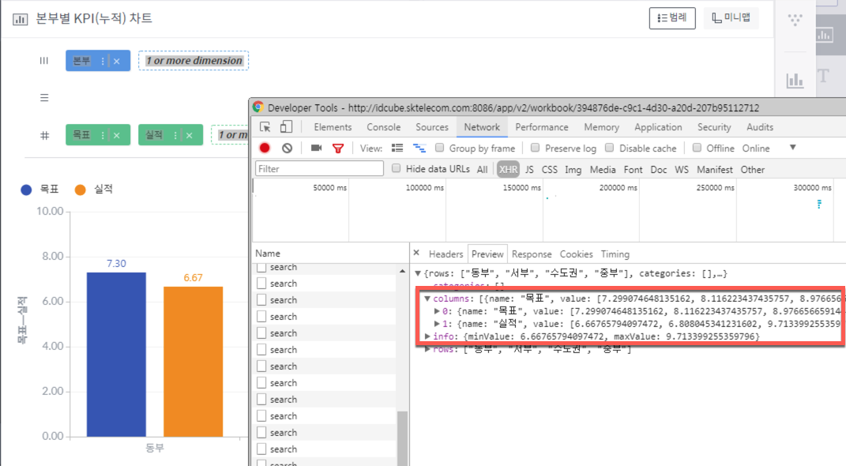Screen dimensions: 846x466
Task: Enable Group by frame checkbox
Action: (x=440, y=147)
